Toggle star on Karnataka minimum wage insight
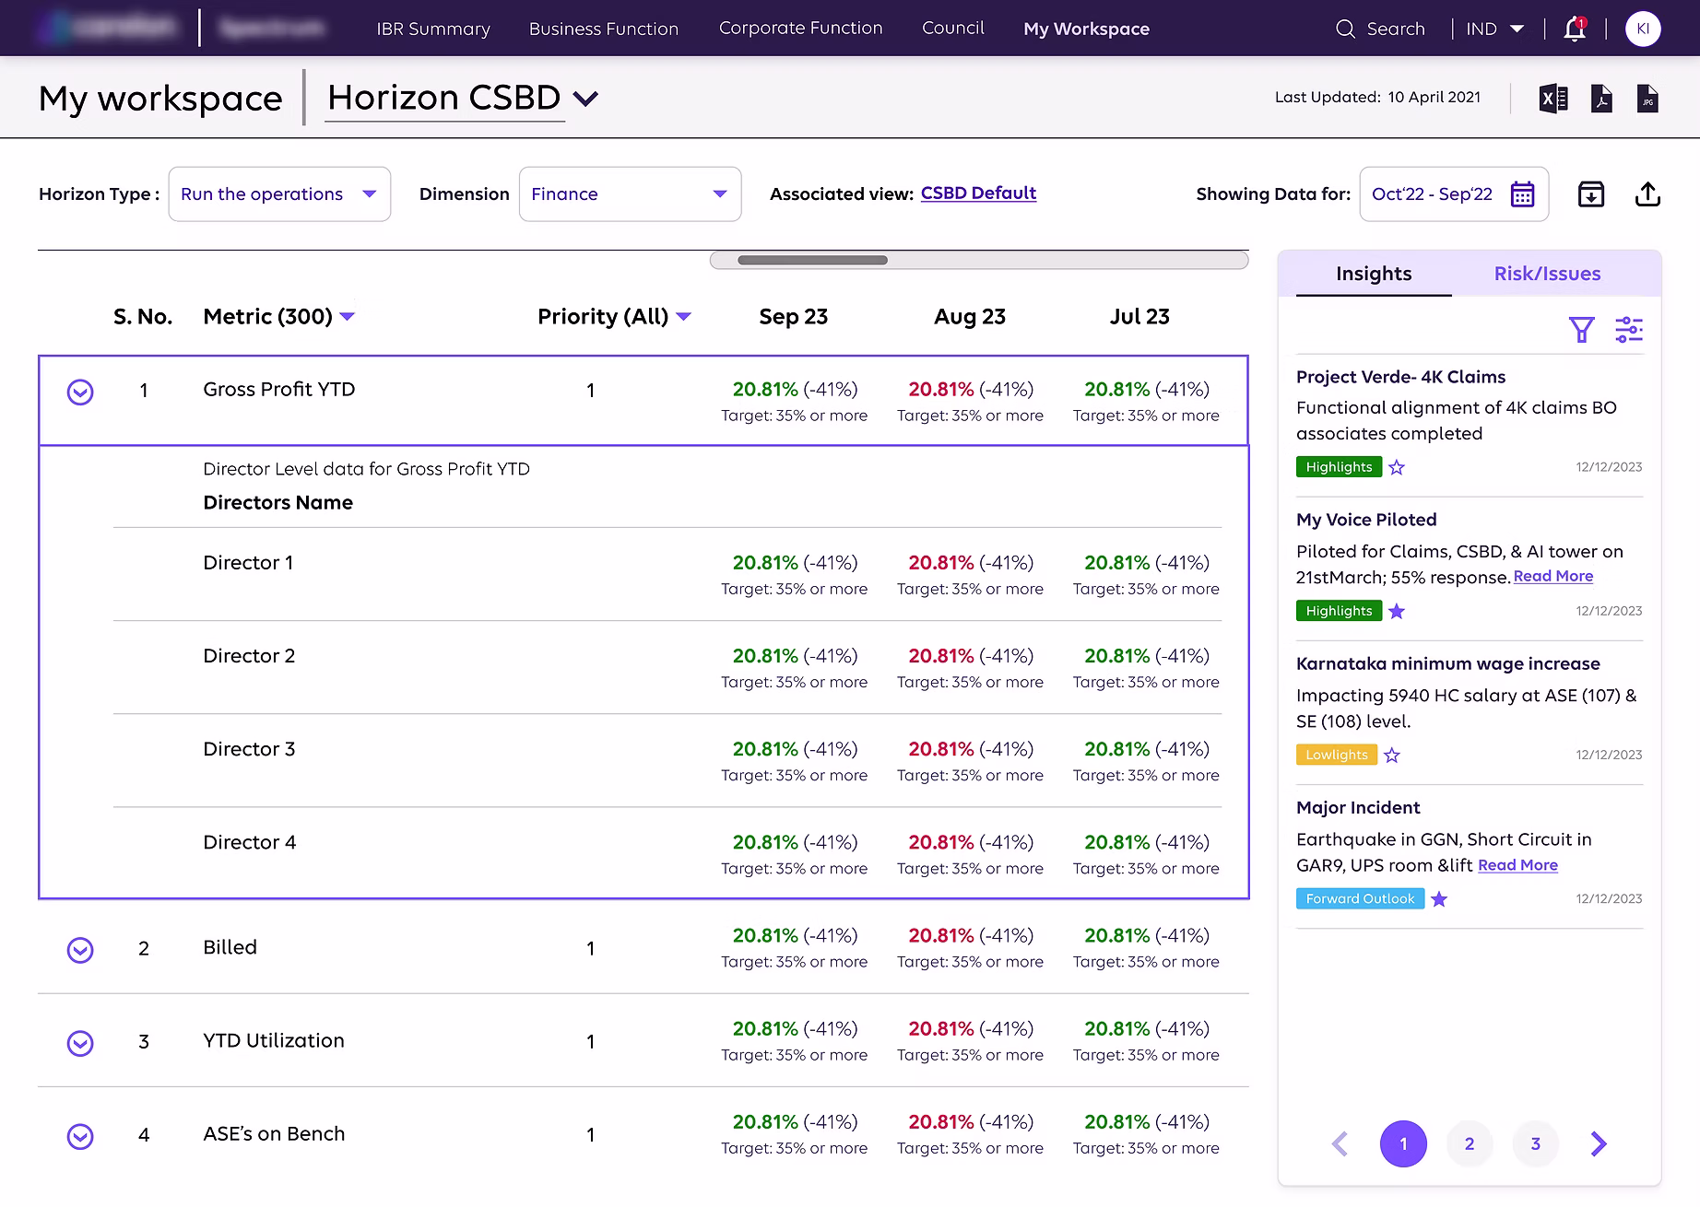This screenshot has width=1700, height=1207. [x=1392, y=756]
